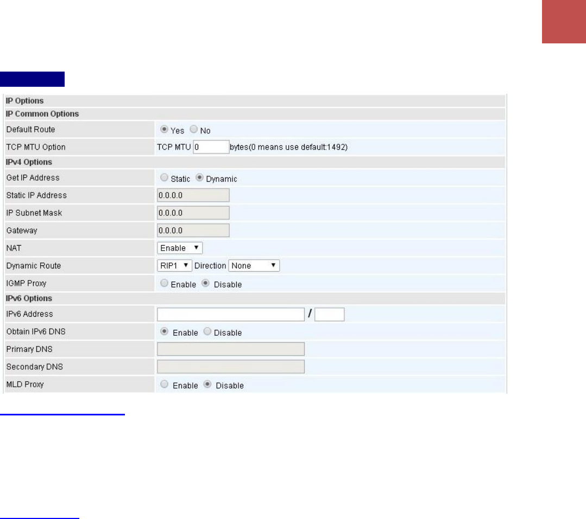The image size is (586, 519).
Task: Click the IP Common Options heading
Action: point(42,114)
